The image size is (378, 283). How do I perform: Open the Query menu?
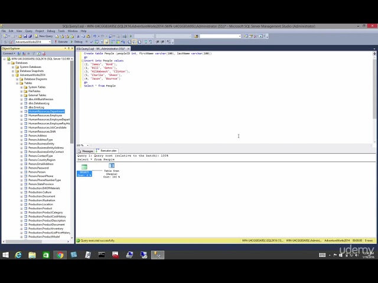click(x=28, y=31)
